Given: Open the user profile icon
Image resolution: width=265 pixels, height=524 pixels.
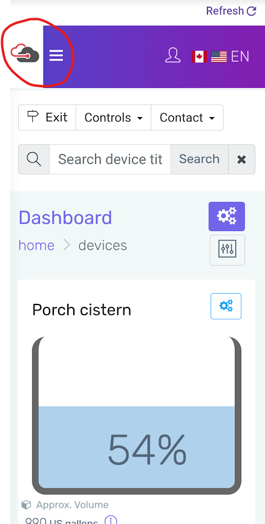Looking at the screenshot, I should point(172,55).
